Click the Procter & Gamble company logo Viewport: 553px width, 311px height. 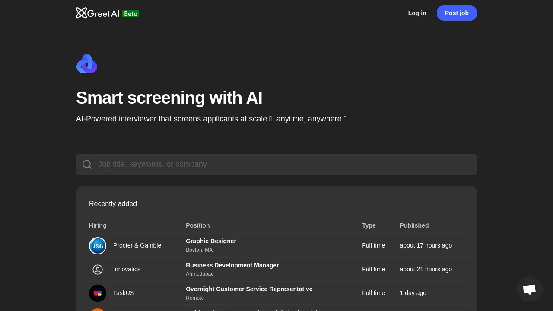[x=98, y=246]
